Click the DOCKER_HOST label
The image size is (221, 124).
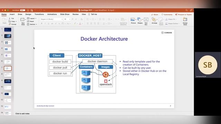pos(90,55)
